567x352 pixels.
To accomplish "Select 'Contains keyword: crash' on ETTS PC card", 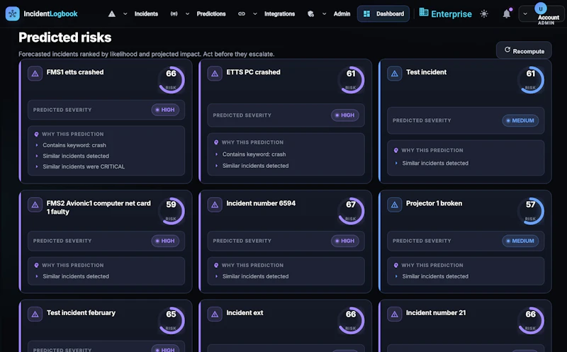I will [254, 154].
